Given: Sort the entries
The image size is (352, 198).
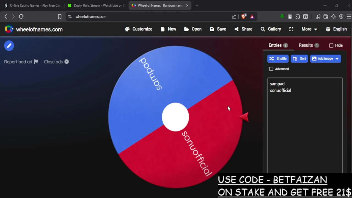Looking at the screenshot, I should point(299,59).
